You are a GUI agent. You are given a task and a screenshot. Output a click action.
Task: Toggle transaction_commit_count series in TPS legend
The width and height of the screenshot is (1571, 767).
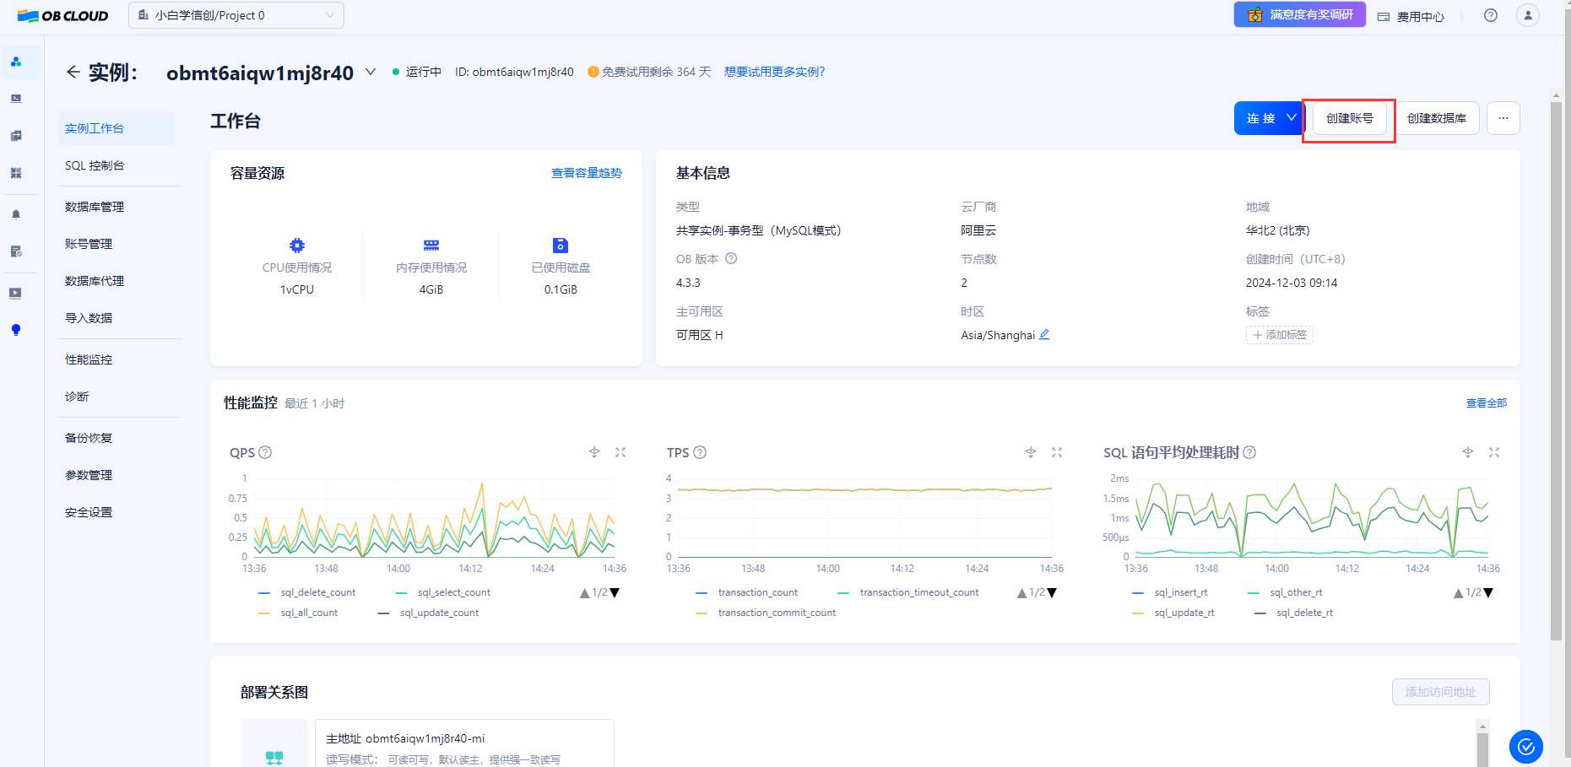point(766,613)
